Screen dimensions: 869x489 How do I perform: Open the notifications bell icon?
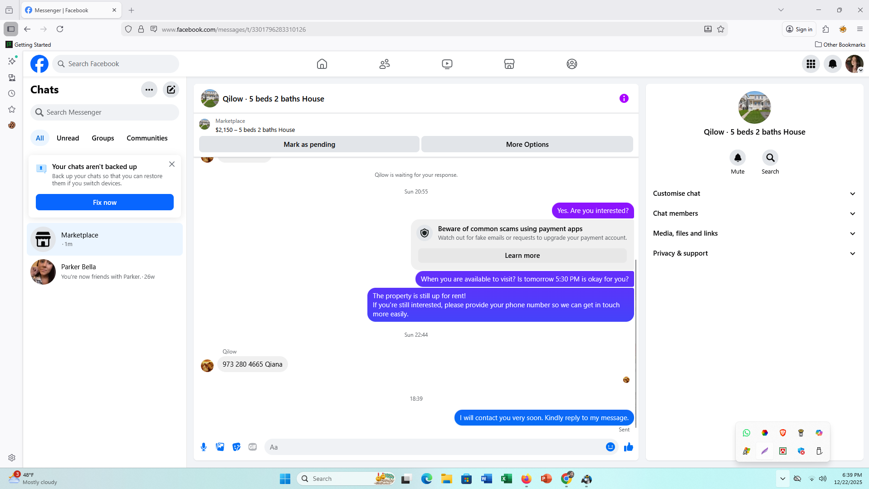tap(833, 64)
